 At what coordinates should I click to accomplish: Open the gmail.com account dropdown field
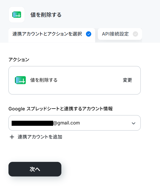75,123
